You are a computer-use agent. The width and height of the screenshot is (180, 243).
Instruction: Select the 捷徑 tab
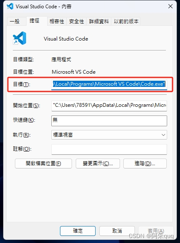coord(34,21)
